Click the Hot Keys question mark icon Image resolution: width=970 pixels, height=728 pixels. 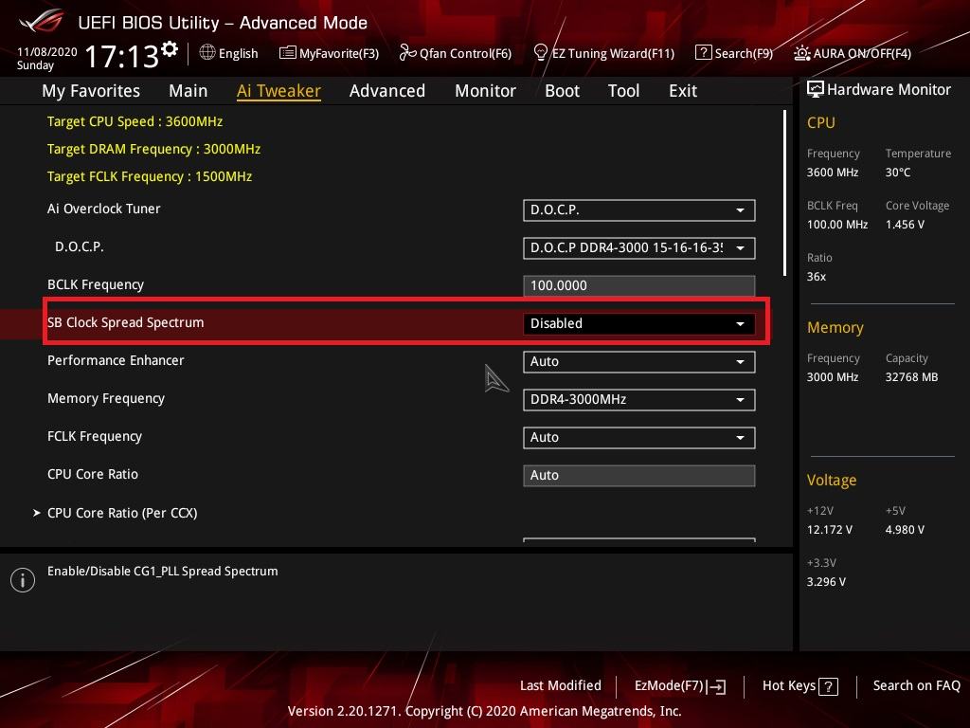[x=828, y=686]
